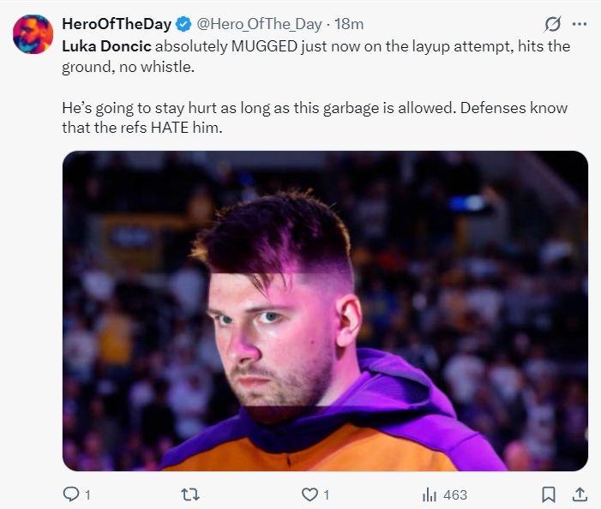Image resolution: width=601 pixels, height=509 pixels.
Task: Click the HeroOfTheDay display name
Action: 116,24
